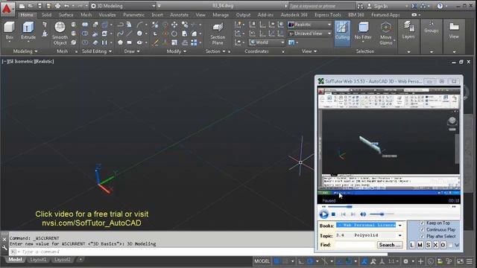Stop the SofTutor video playback
Image resolution: width=477 pixels, height=268 pixels.
333,214
